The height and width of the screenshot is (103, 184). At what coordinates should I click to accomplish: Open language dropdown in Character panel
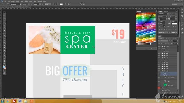[x=163, y=32]
